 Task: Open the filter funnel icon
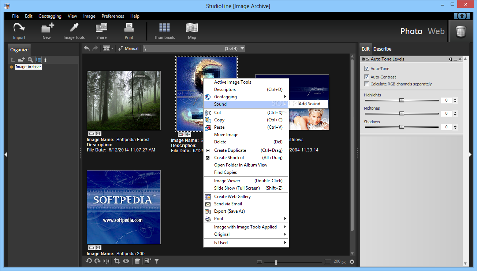157,261
